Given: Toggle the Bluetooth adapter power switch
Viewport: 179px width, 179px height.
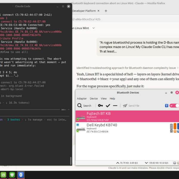Looking at the screenshot, I should (x=174, y=106).
